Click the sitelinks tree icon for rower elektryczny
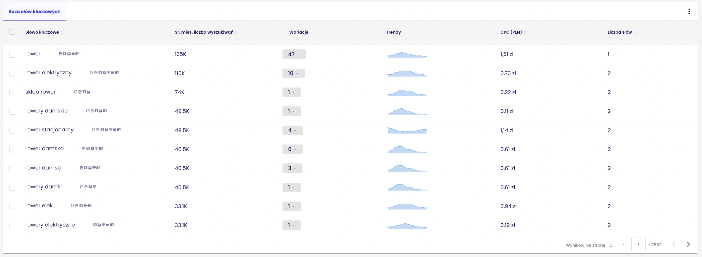The width and height of the screenshot is (702, 257). [x=109, y=73]
